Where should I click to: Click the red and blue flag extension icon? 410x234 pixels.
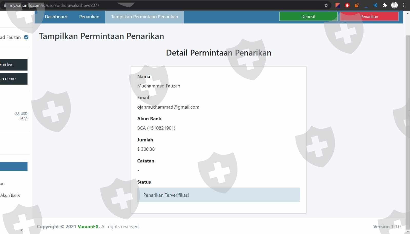click(x=338, y=5)
